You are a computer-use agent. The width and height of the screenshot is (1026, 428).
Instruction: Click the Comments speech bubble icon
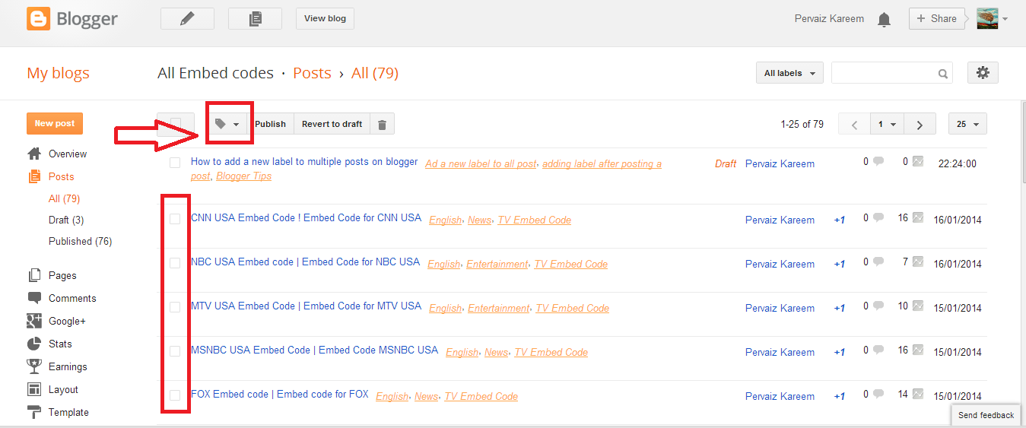[34, 298]
